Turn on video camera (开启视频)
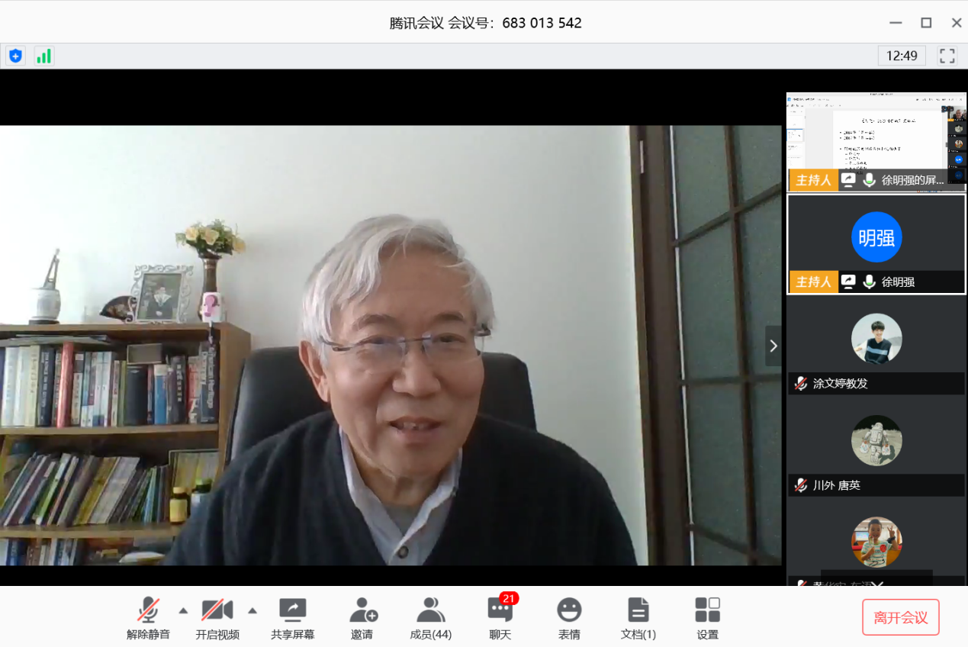The height and width of the screenshot is (647, 968). [x=217, y=618]
